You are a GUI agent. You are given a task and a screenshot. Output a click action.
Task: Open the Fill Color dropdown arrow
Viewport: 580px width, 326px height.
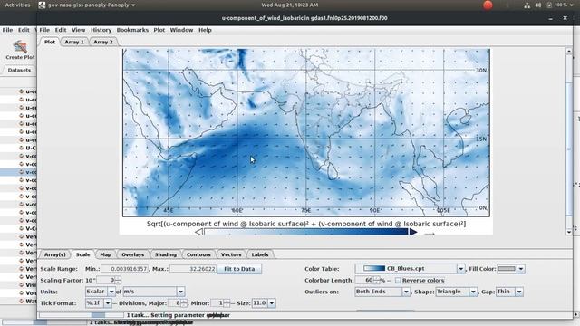pos(521,269)
